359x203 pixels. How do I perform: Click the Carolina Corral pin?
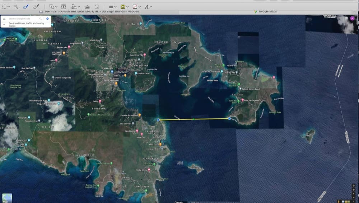[136, 73]
